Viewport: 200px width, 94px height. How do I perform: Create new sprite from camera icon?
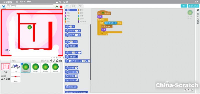point(61,61)
